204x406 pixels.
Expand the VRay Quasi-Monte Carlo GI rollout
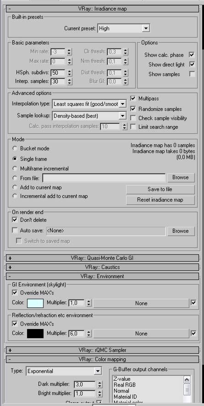[102, 258]
